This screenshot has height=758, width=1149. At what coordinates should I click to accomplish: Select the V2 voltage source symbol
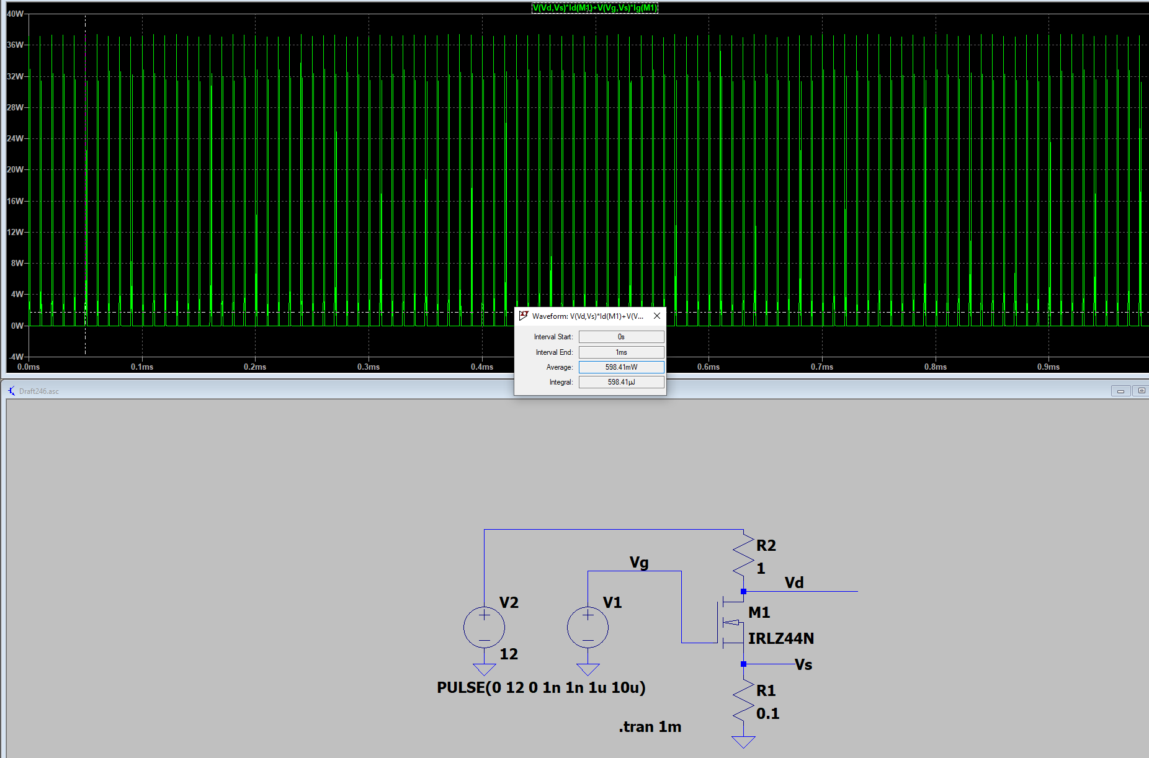484,627
